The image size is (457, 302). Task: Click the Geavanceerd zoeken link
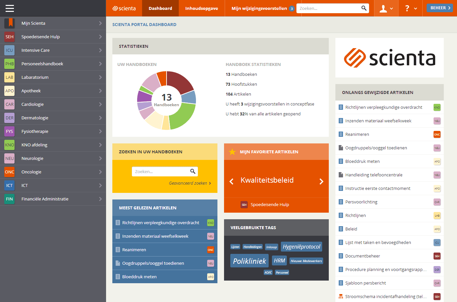pyautogui.click(x=190, y=183)
